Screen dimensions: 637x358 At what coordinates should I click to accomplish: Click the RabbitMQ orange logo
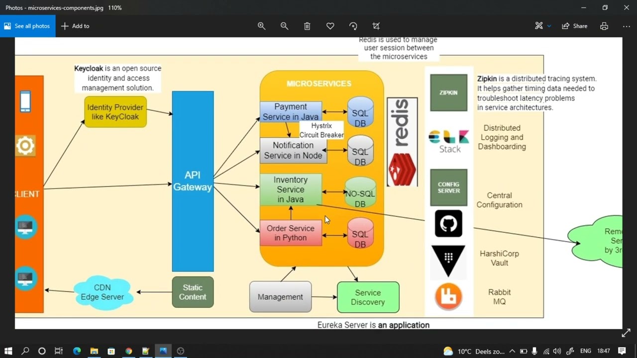(x=448, y=297)
